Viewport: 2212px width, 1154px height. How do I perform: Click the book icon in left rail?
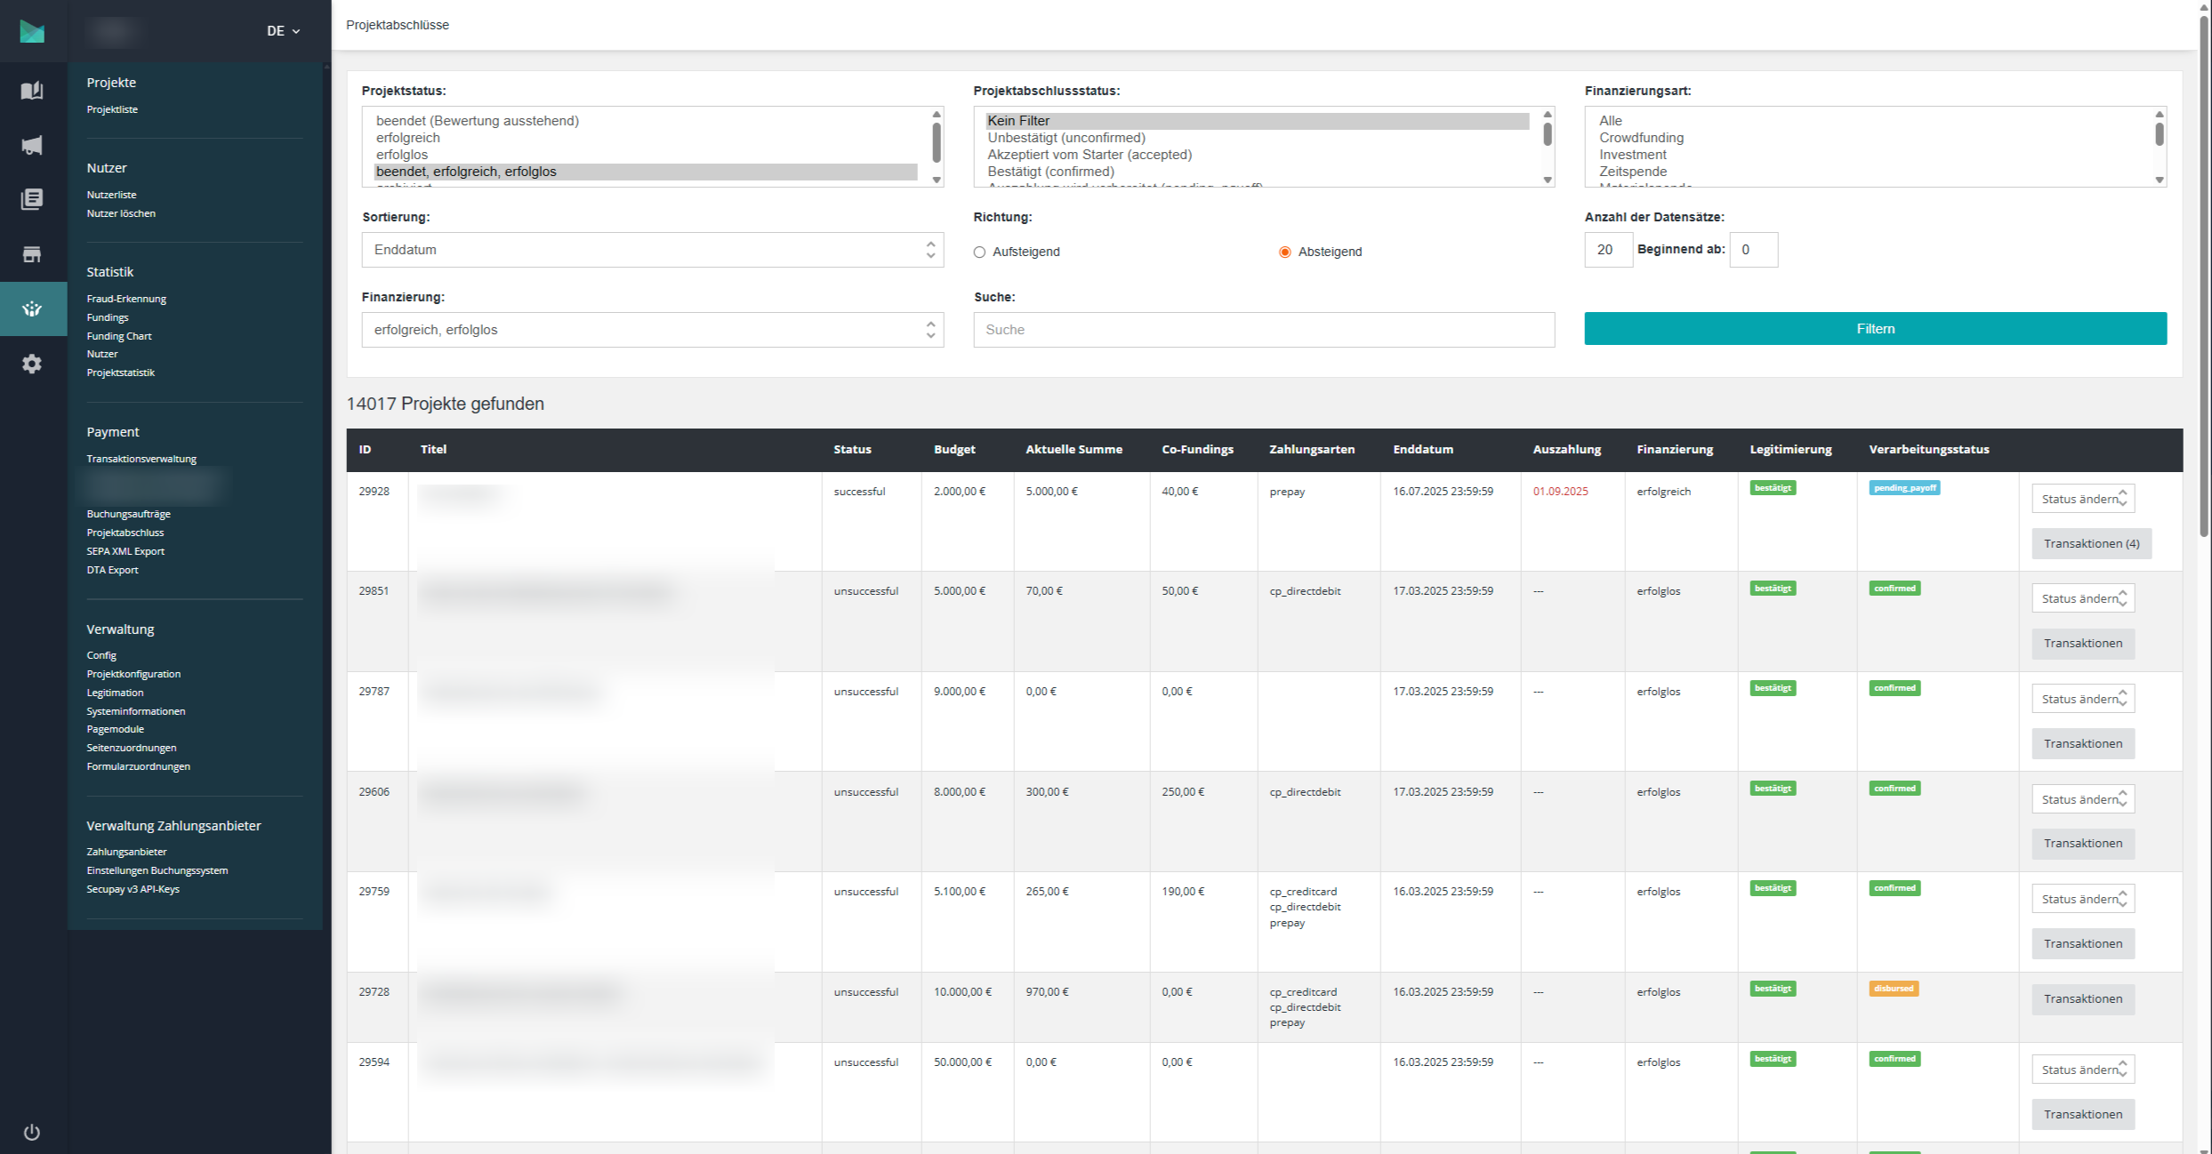tap(32, 91)
